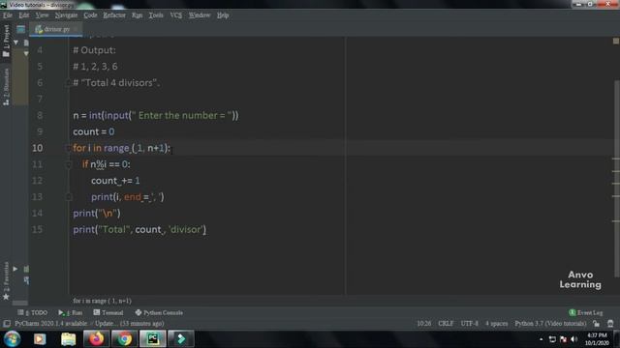
Task: Click cursor position 10:26 indicator
Action: pos(424,324)
